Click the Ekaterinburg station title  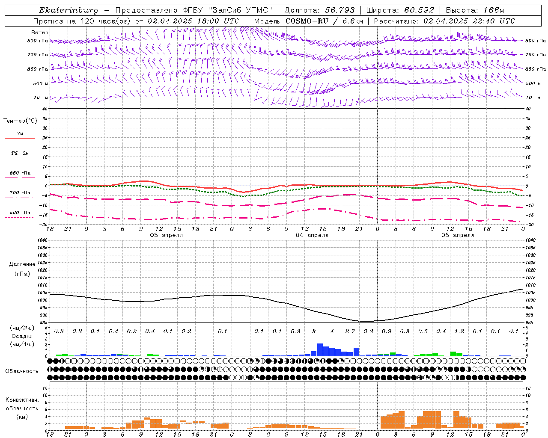(68, 10)
